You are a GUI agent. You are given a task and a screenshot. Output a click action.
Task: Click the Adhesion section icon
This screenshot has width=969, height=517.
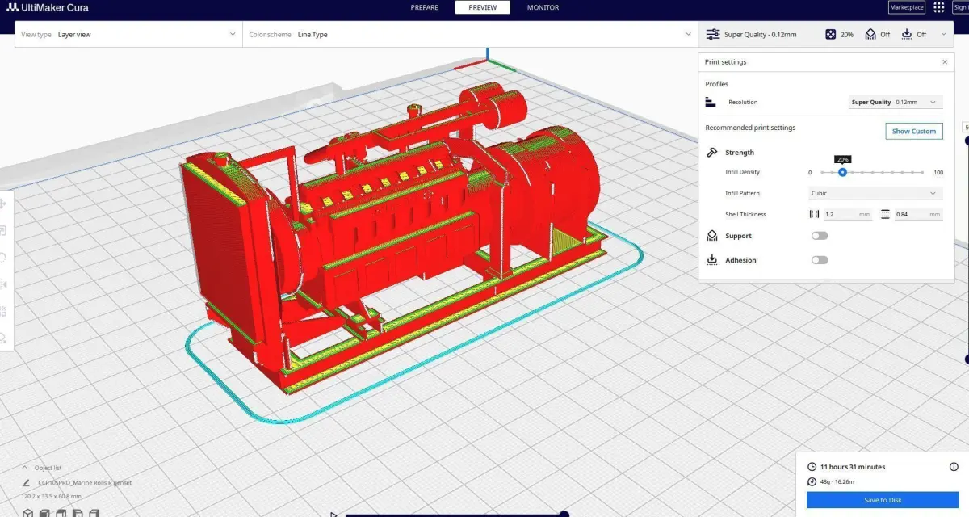pyautogui.click(x=711, y=260)
